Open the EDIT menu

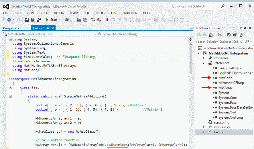click(x=18, y=13)
